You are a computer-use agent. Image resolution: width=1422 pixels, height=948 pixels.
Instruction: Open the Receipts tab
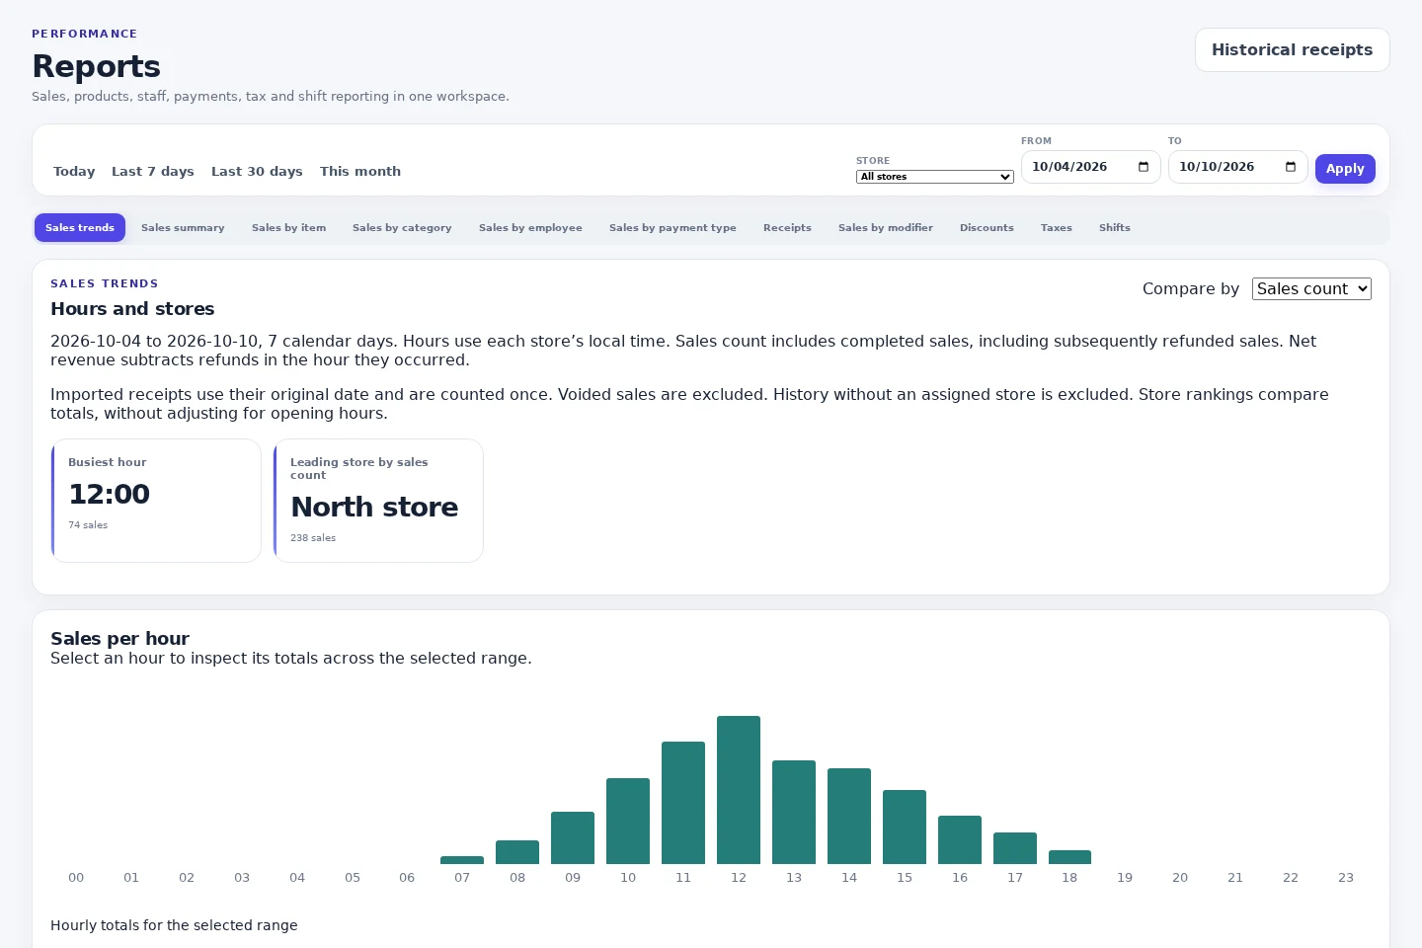coord(787,228)
